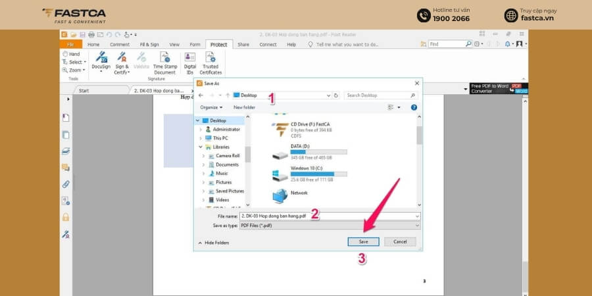Click the File name input field
The image size is (592, 296).
330,216
